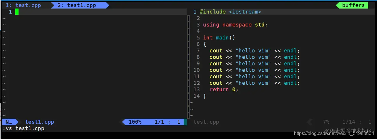Click 'test.cpp' in right status line
This screenshot has height=139, width=377.
(x=206, y=122)
